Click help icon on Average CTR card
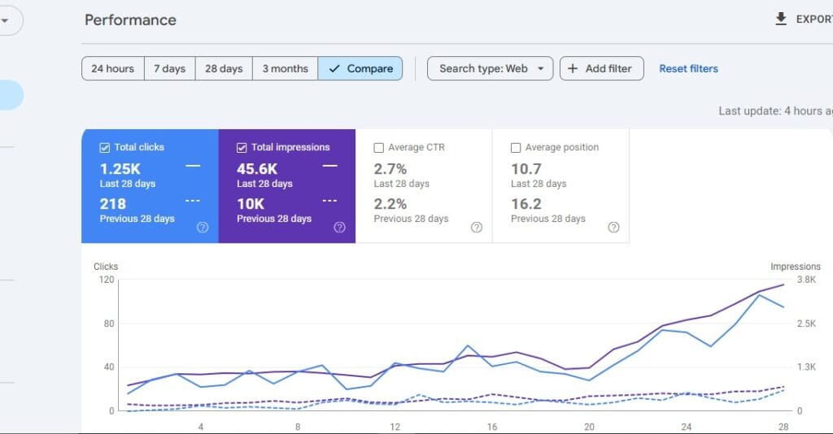This screenshot has width=833, height=434. point(477,228)
